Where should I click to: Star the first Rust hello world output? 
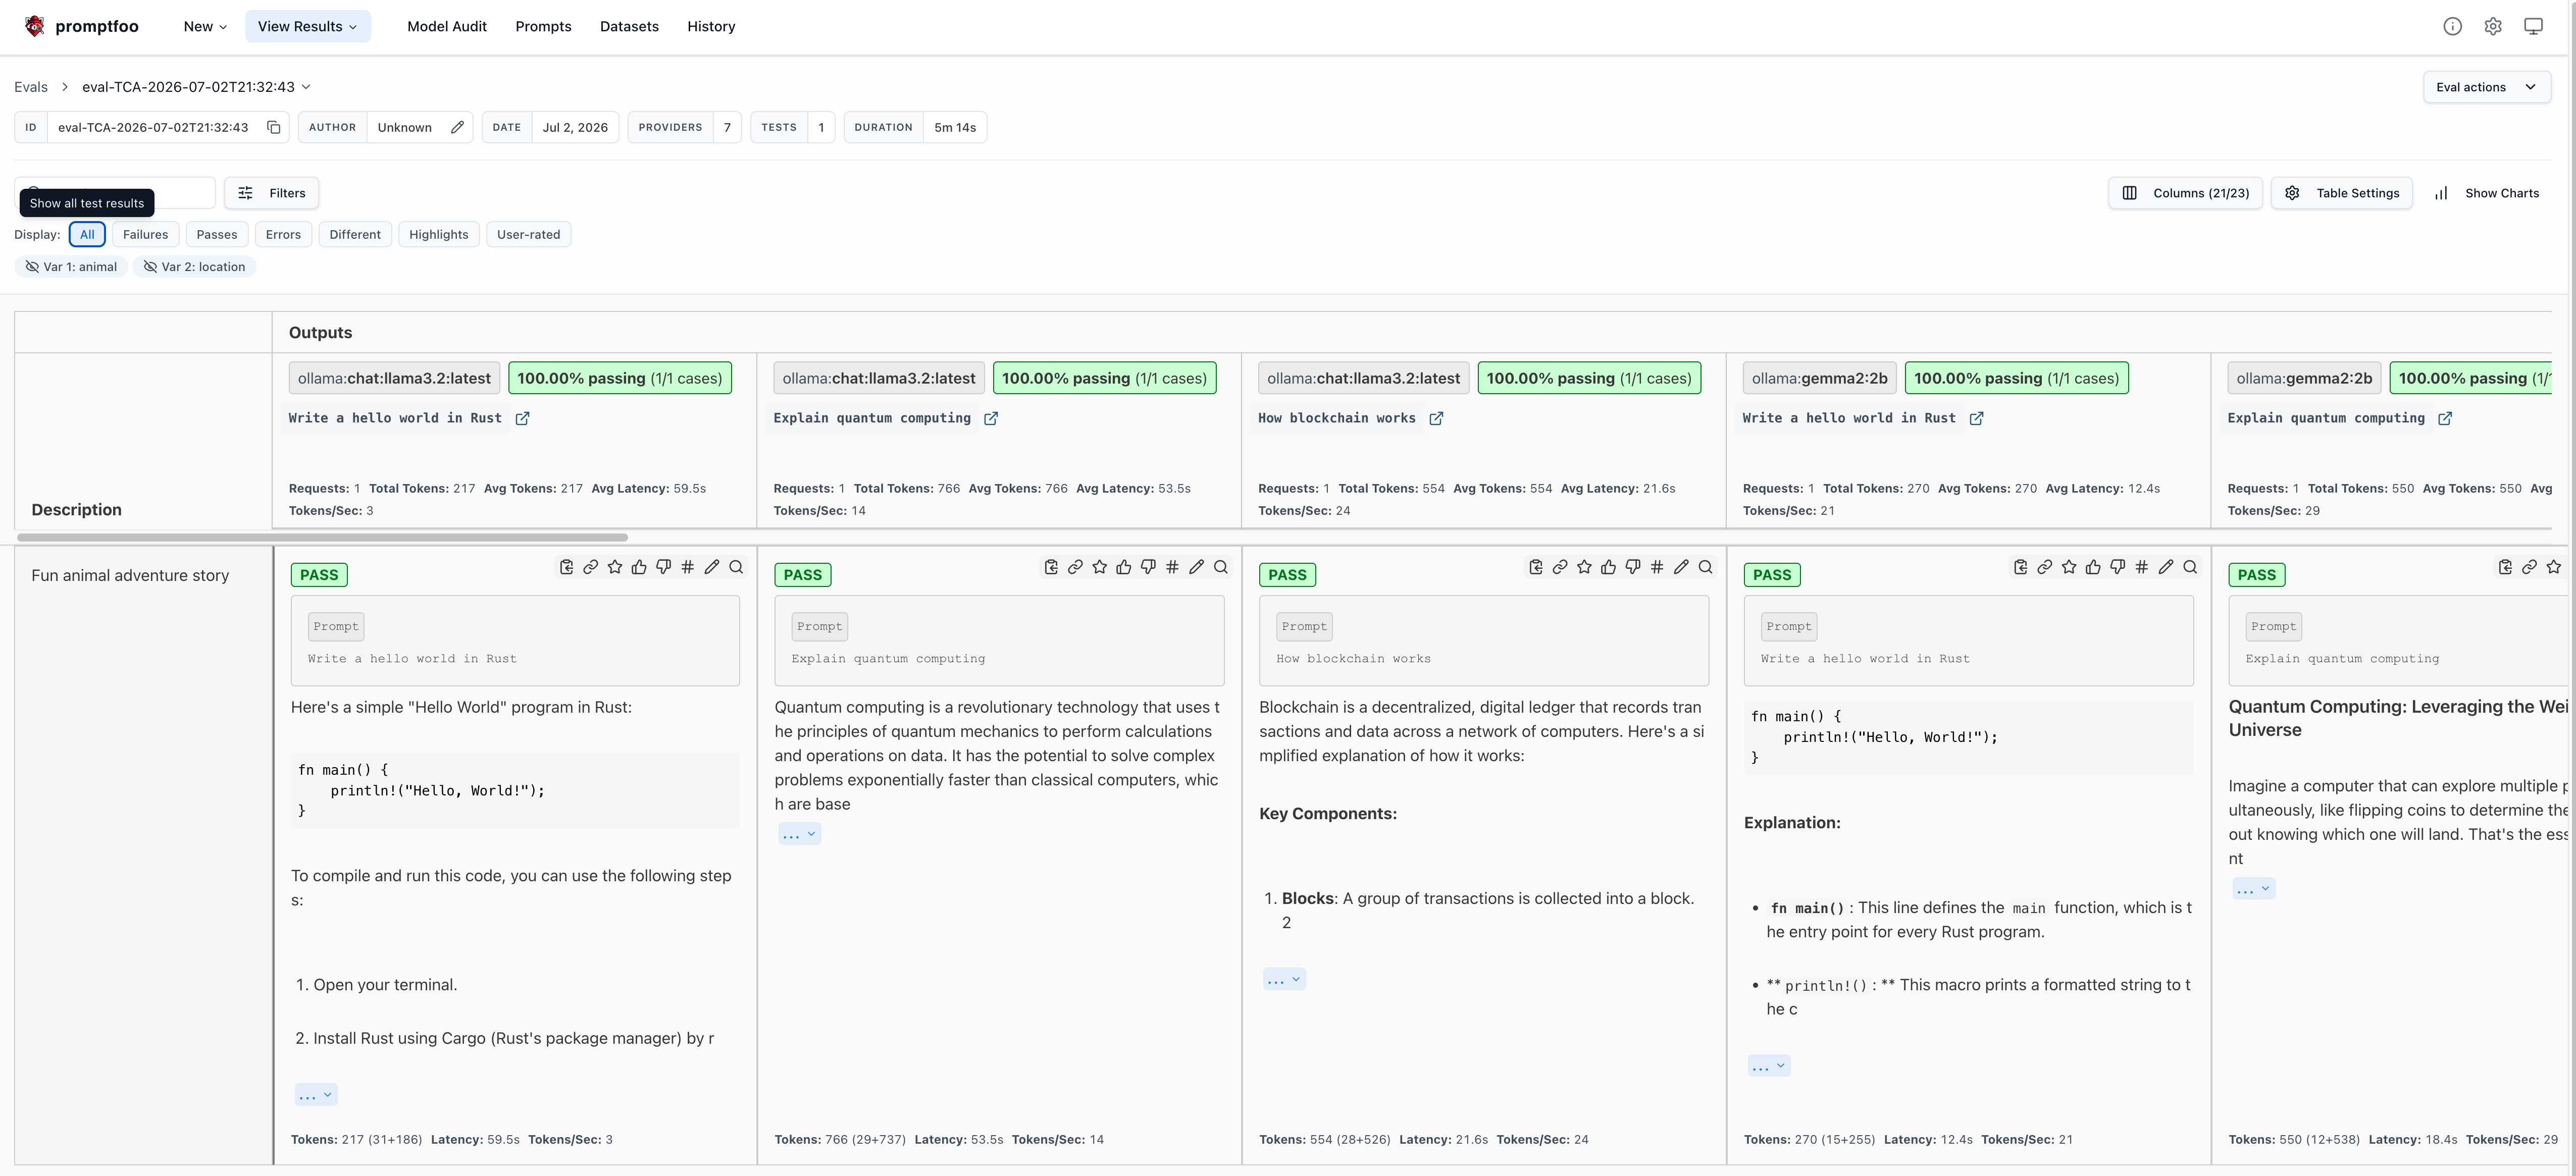tap(615, 567)
